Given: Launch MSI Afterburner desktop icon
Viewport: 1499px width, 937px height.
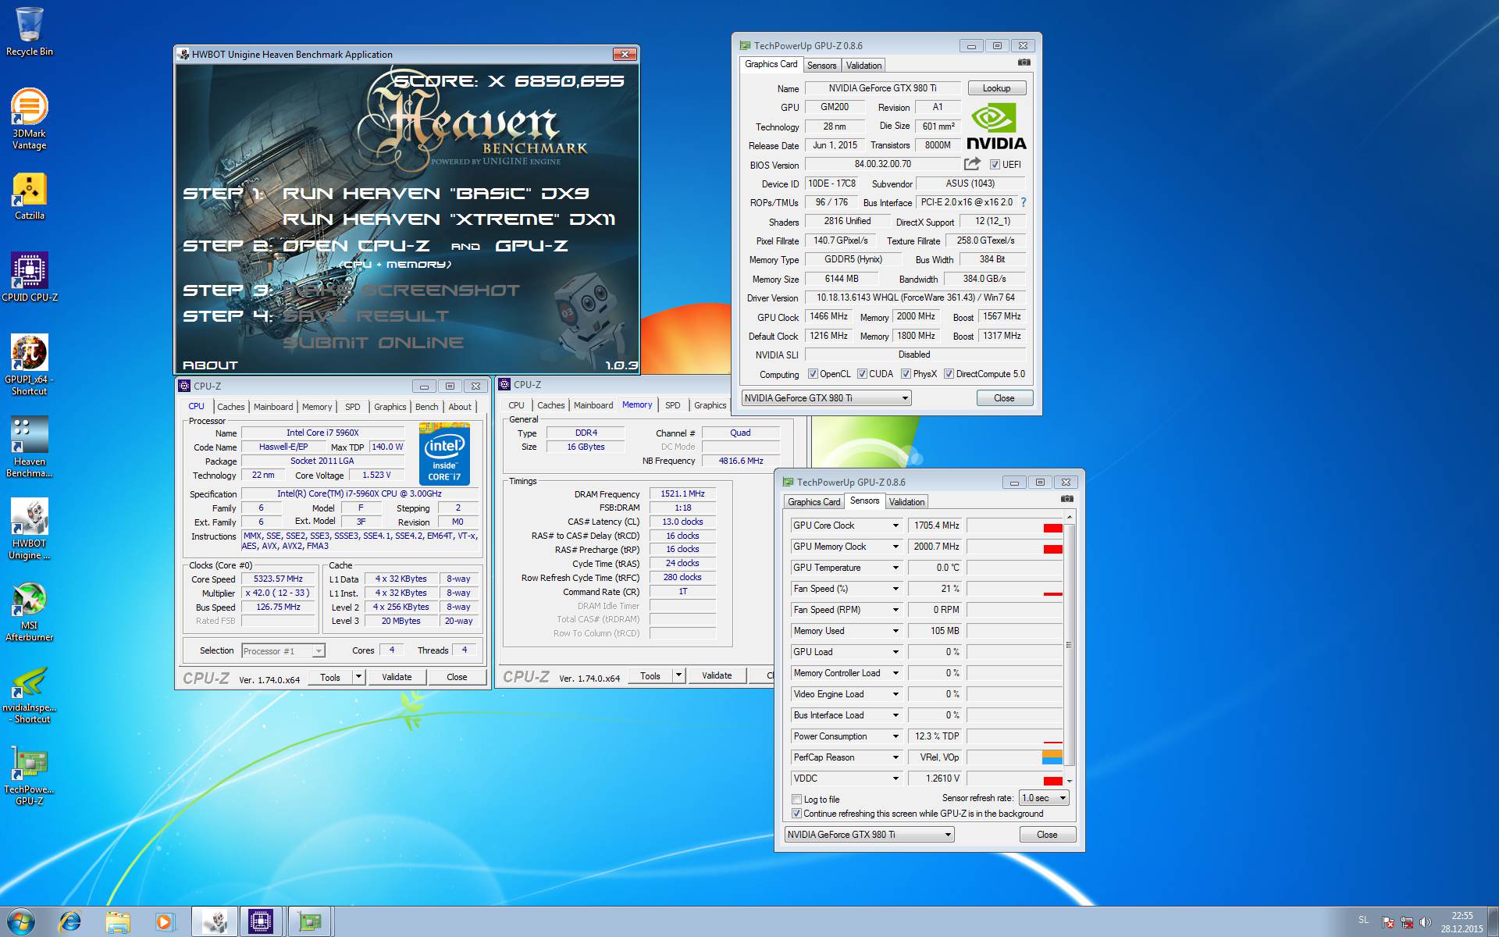Looking at the screenshot, I should [x=30, y=611].
